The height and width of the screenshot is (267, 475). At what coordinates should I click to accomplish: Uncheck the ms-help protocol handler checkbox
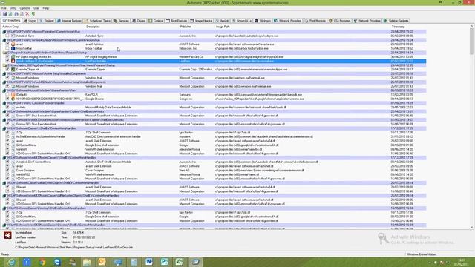point(7,107)
